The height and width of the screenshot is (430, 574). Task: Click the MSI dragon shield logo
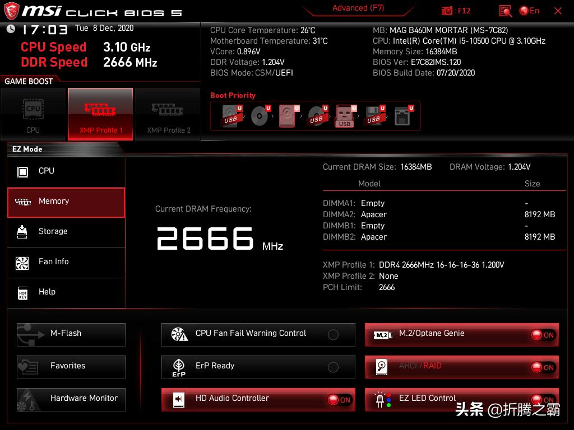click(11, 11)
